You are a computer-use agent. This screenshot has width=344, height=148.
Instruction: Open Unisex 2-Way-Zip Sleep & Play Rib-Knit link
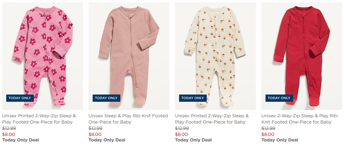coord(300,119)
